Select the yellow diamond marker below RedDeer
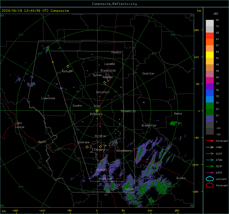This screenshot has width=229, height=214. 105,83
